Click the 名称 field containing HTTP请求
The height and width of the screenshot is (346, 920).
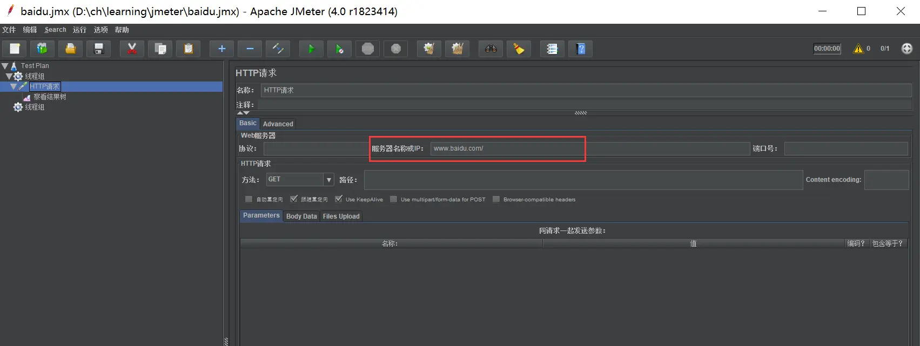586,90
